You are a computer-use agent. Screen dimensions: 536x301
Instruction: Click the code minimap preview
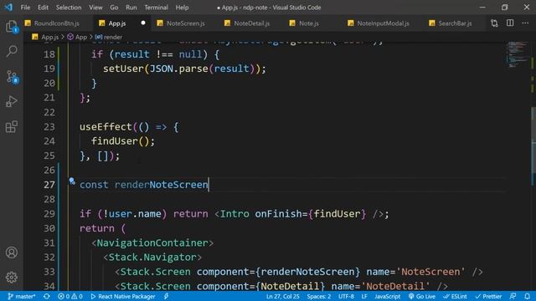(517, 54)
